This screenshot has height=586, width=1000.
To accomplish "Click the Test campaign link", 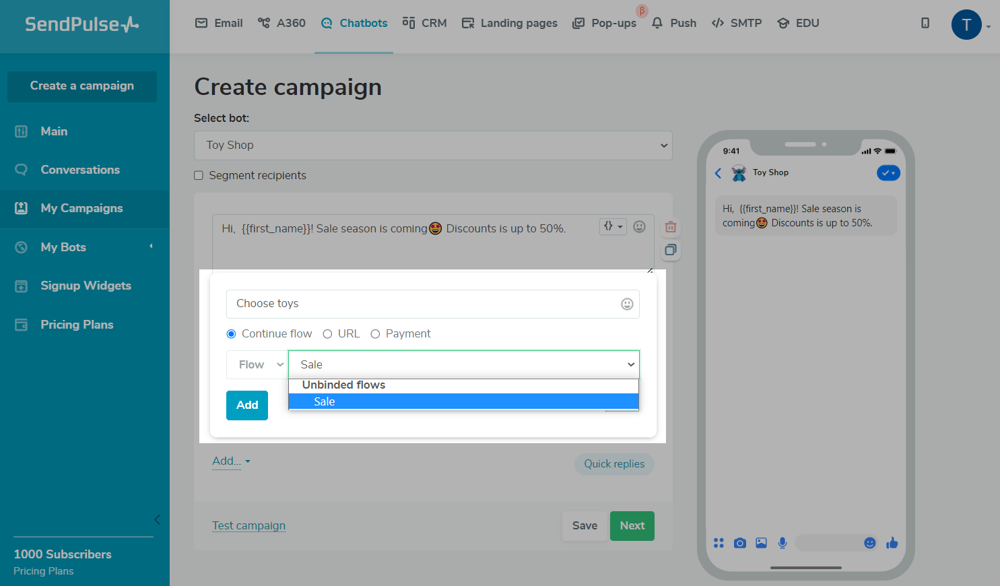I will coord(248,525).
